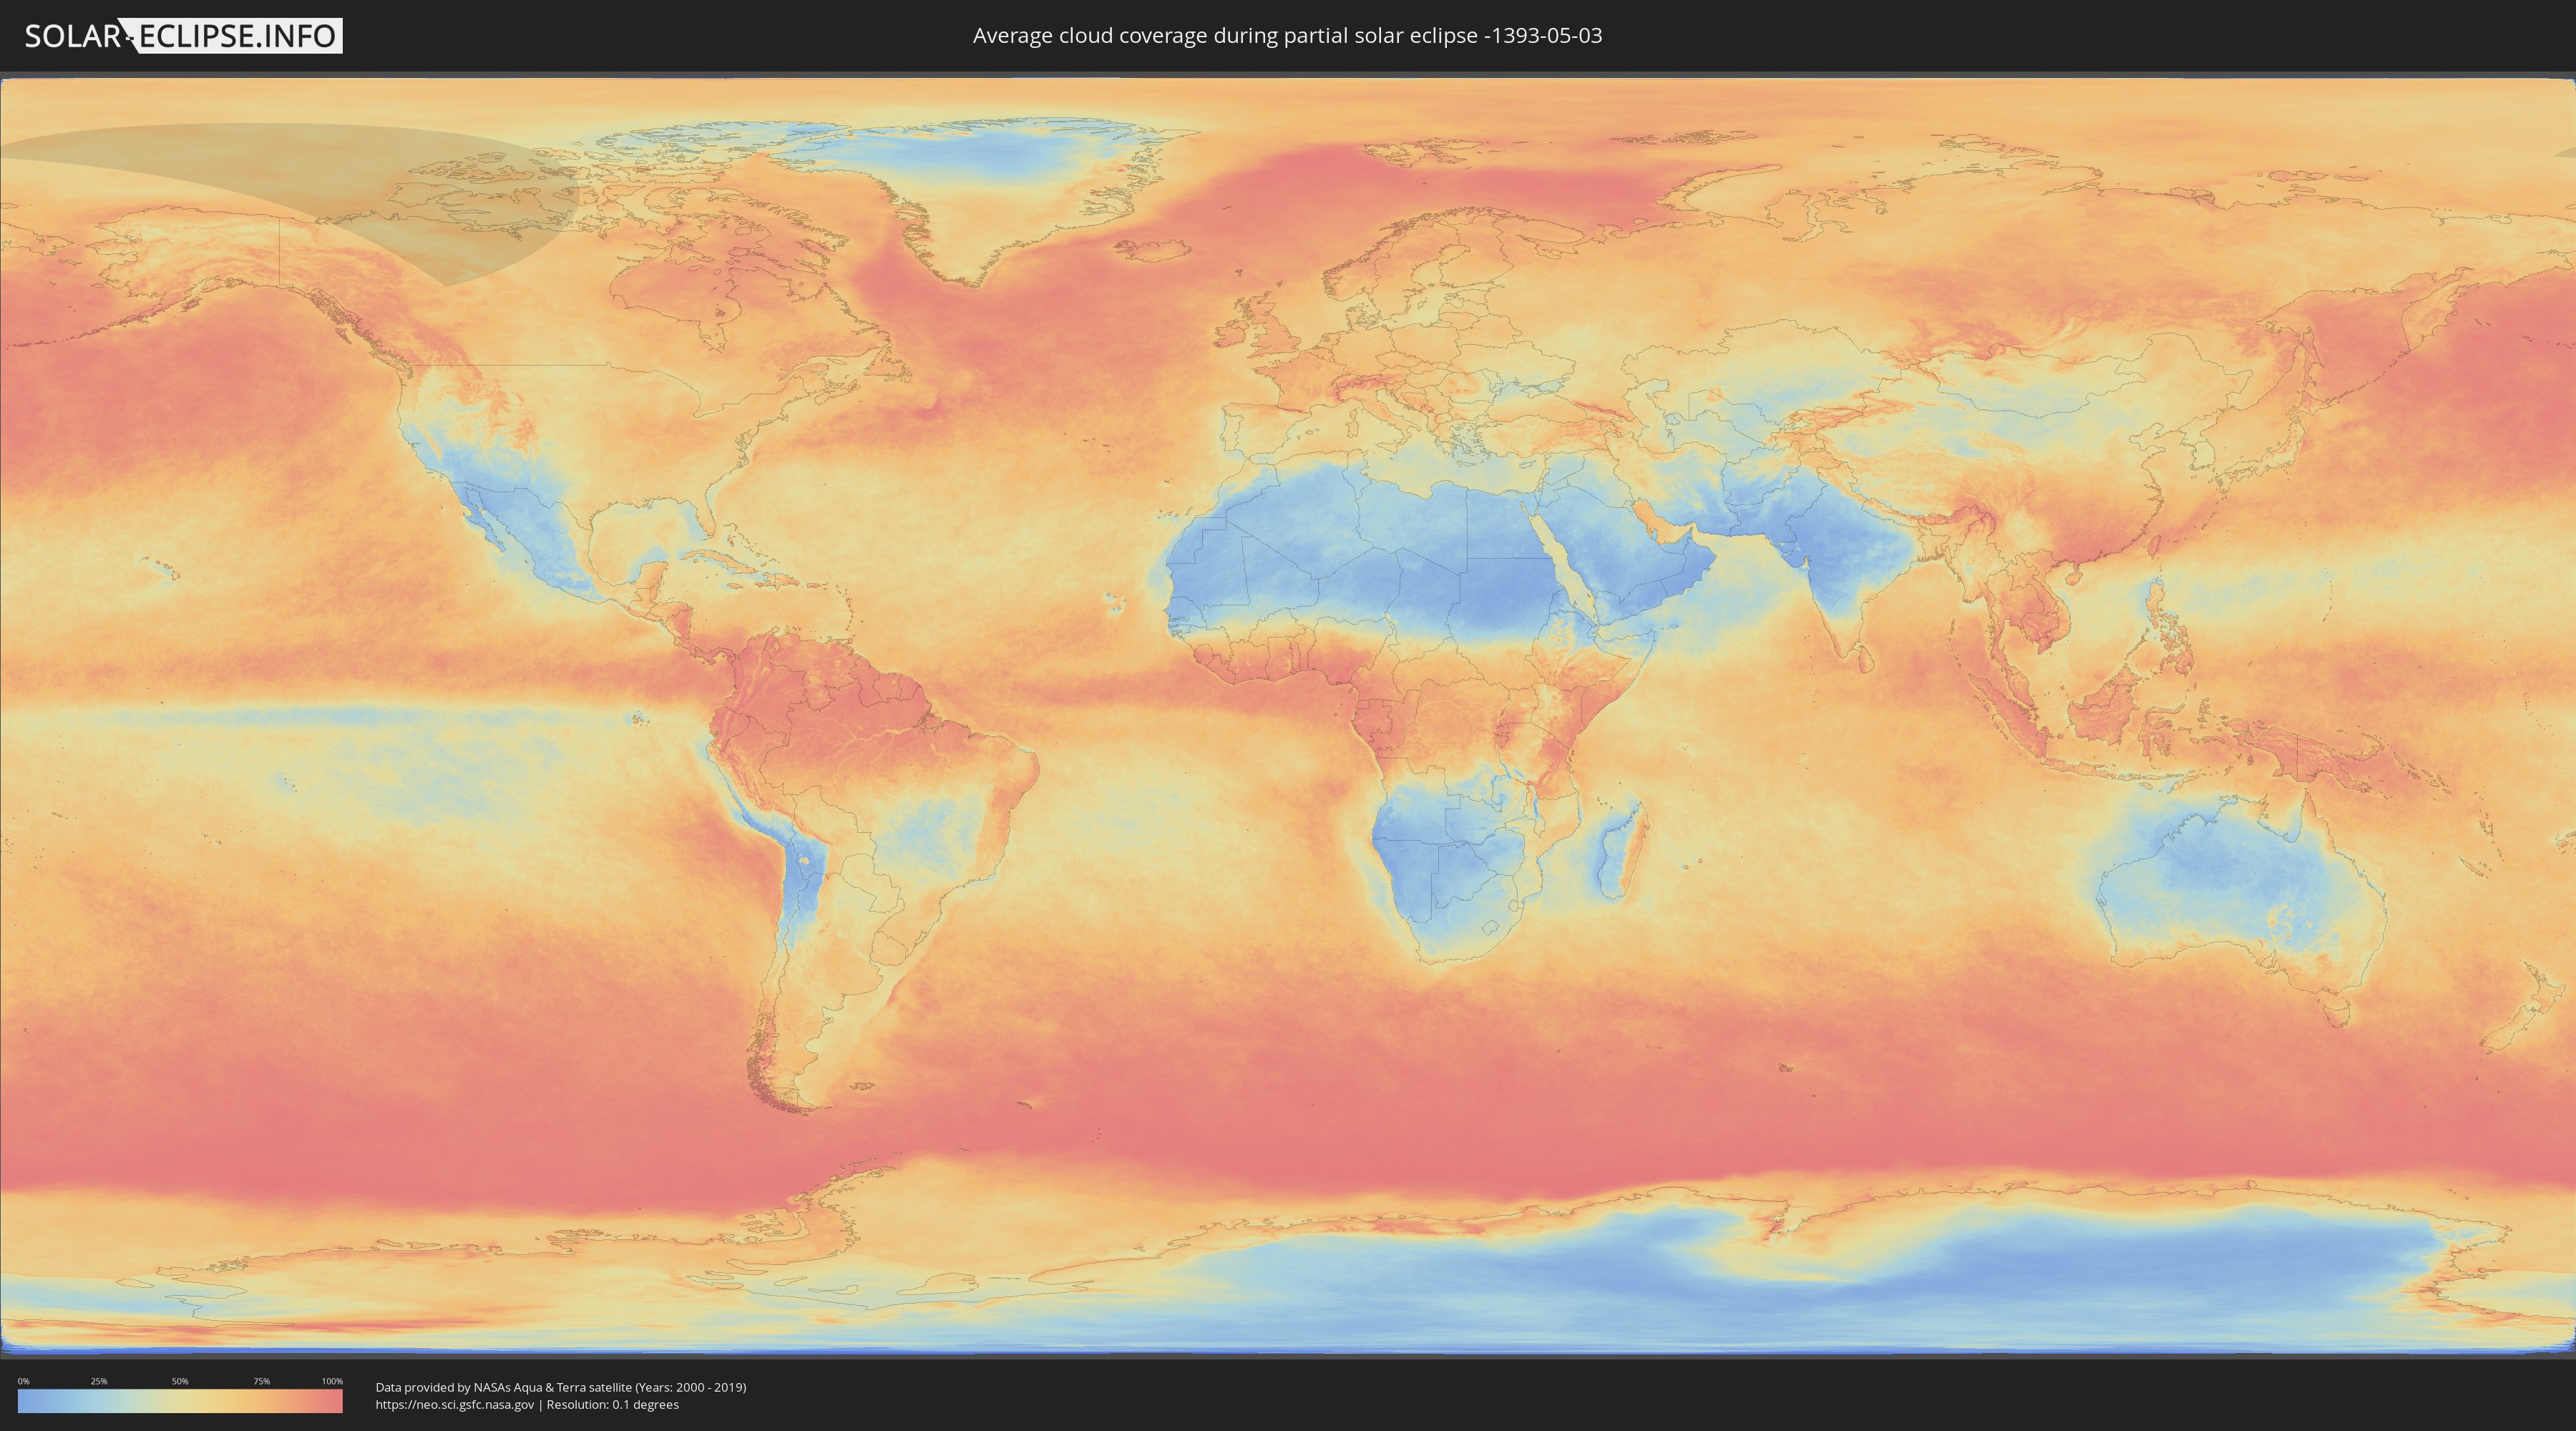
Task: Click the title 'Average cloud coverage during partial solar eclipse'
Action: [x=1287, y=35]
